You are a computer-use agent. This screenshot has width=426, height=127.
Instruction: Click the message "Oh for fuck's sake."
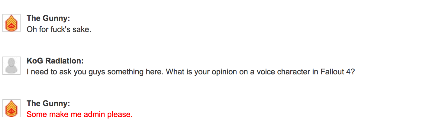coord(59,30)
